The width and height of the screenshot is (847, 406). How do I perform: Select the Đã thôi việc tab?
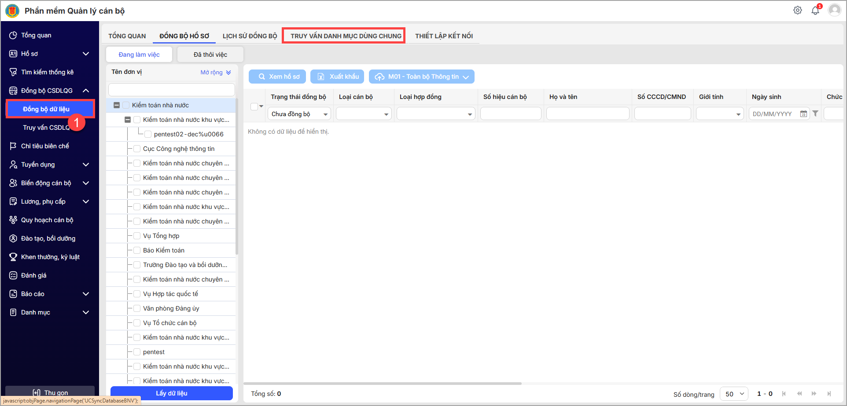click(210, 55)
